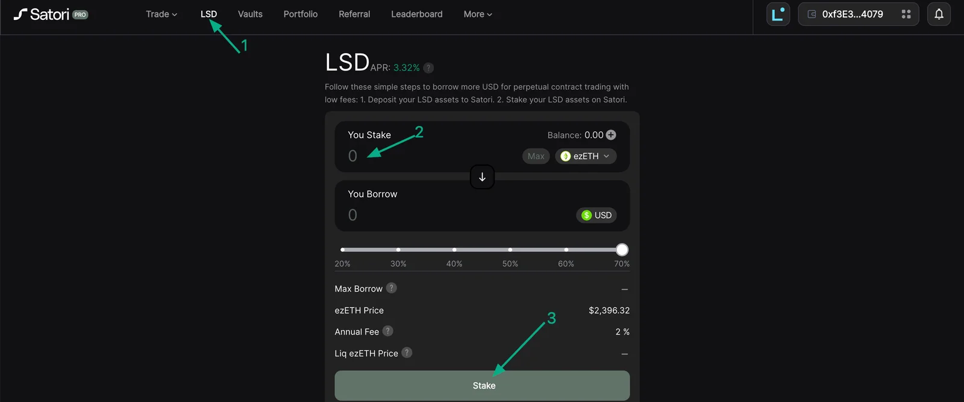Click the Max Borrow label
964x402 pixels.
pyautogui.click(x=358, y=289)
